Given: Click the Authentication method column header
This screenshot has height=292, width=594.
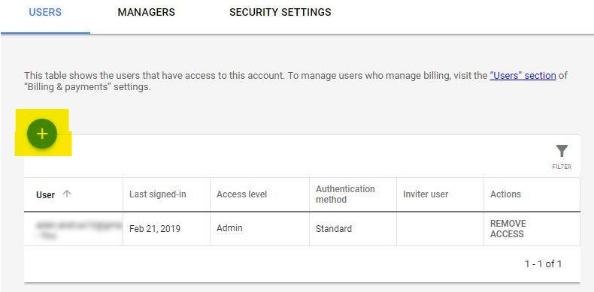Looking at the screenshot, I should pos(345,194).
